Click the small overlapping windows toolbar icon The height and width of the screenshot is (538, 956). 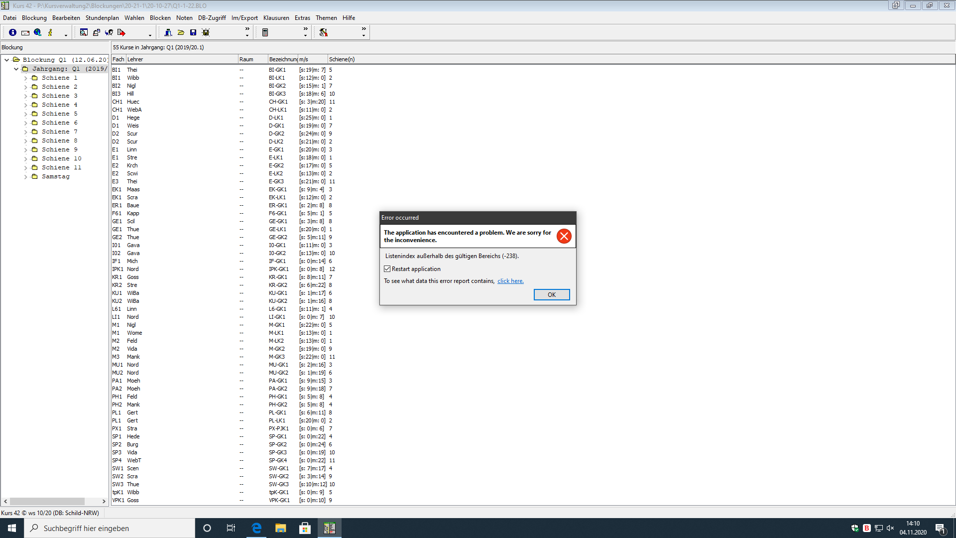coord(97,32)
